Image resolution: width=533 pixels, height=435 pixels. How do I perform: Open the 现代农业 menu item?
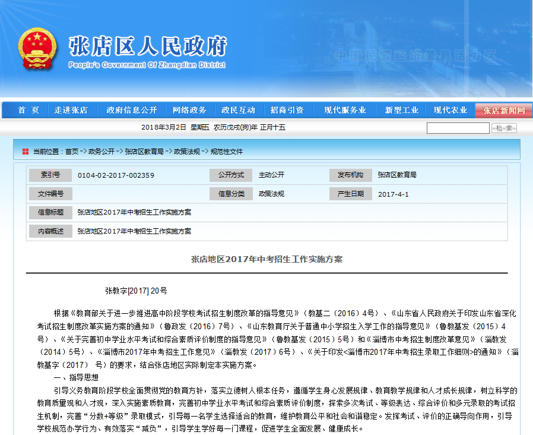tap(450, 111)
